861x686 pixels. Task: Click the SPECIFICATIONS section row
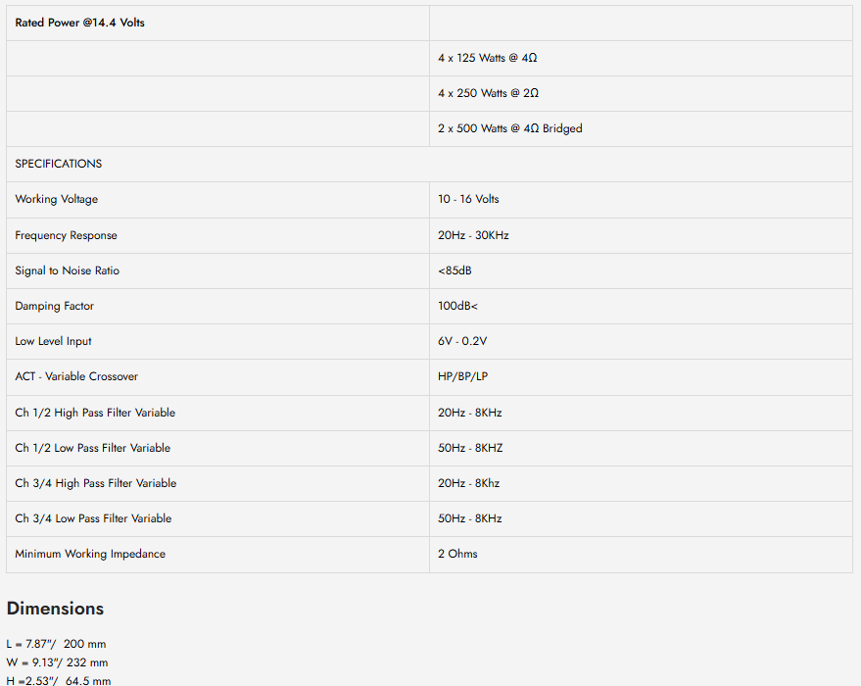tap(429, 165)
